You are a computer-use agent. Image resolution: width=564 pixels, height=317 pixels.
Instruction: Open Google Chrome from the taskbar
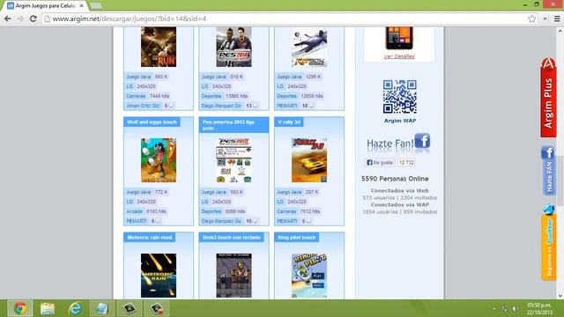[20, 308]
